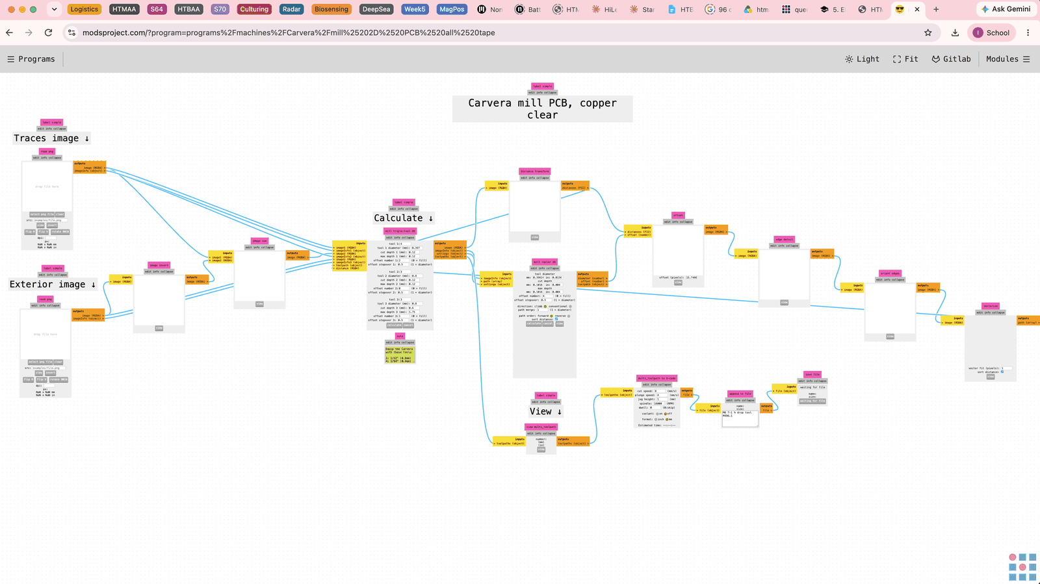This screenshot has height=584, width=1040.
Task: Set coolant off in G-code module
Action: [x=666, y=414]
